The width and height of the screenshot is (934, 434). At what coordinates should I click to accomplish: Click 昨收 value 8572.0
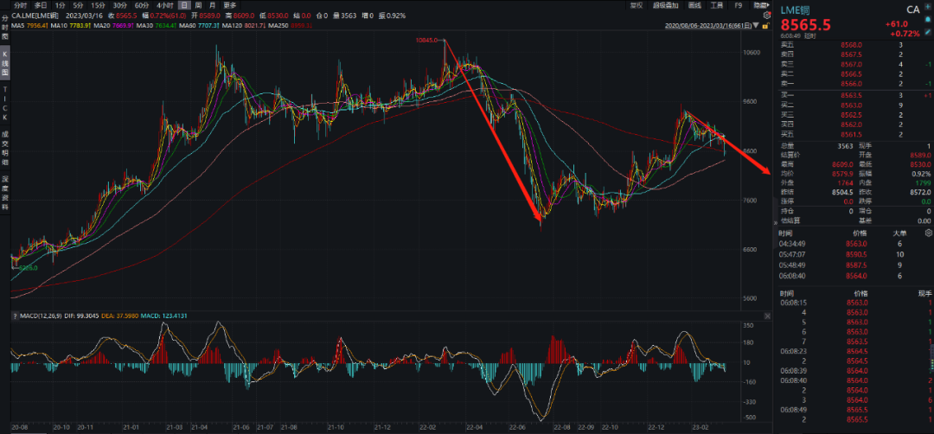point(919,192)
